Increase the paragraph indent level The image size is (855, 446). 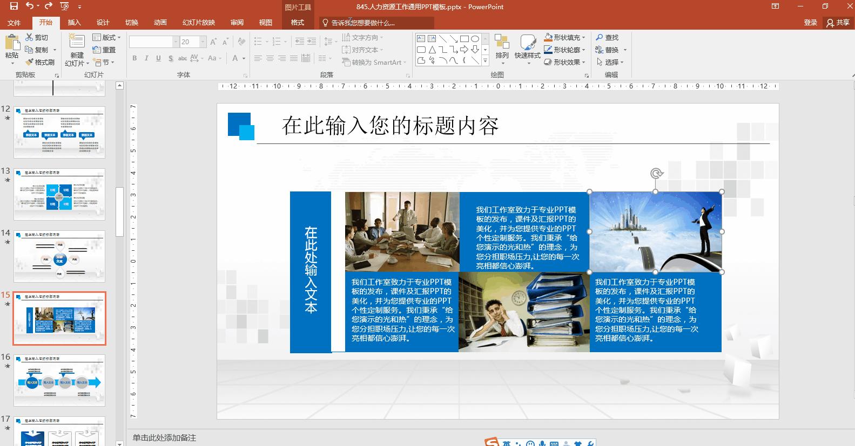tap(313, 42)
